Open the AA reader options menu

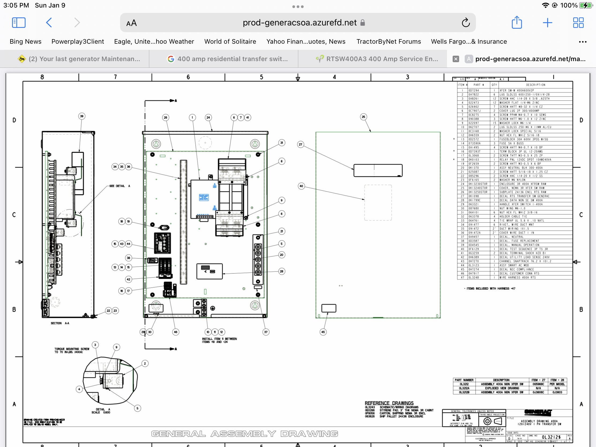[x=132, y=23]
